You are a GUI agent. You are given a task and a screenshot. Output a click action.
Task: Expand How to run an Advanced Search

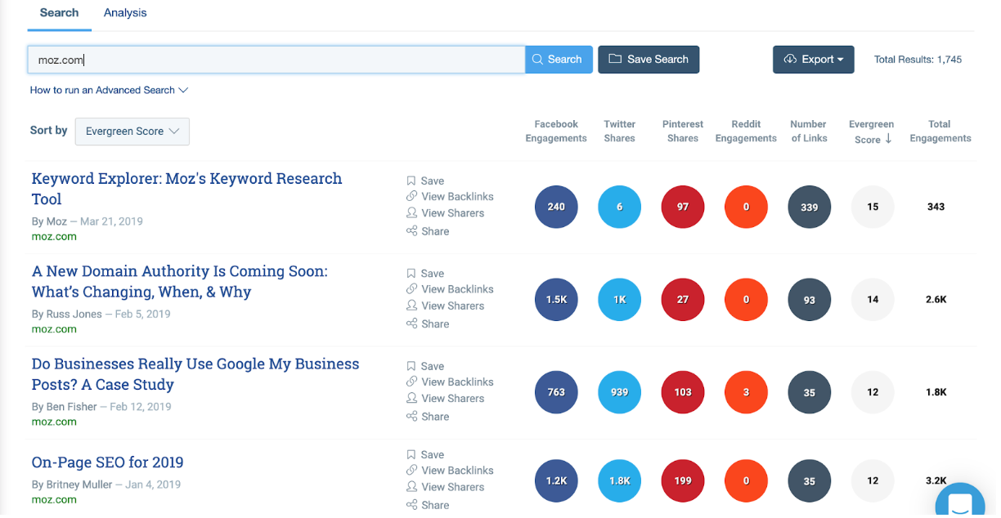[109, 90]
